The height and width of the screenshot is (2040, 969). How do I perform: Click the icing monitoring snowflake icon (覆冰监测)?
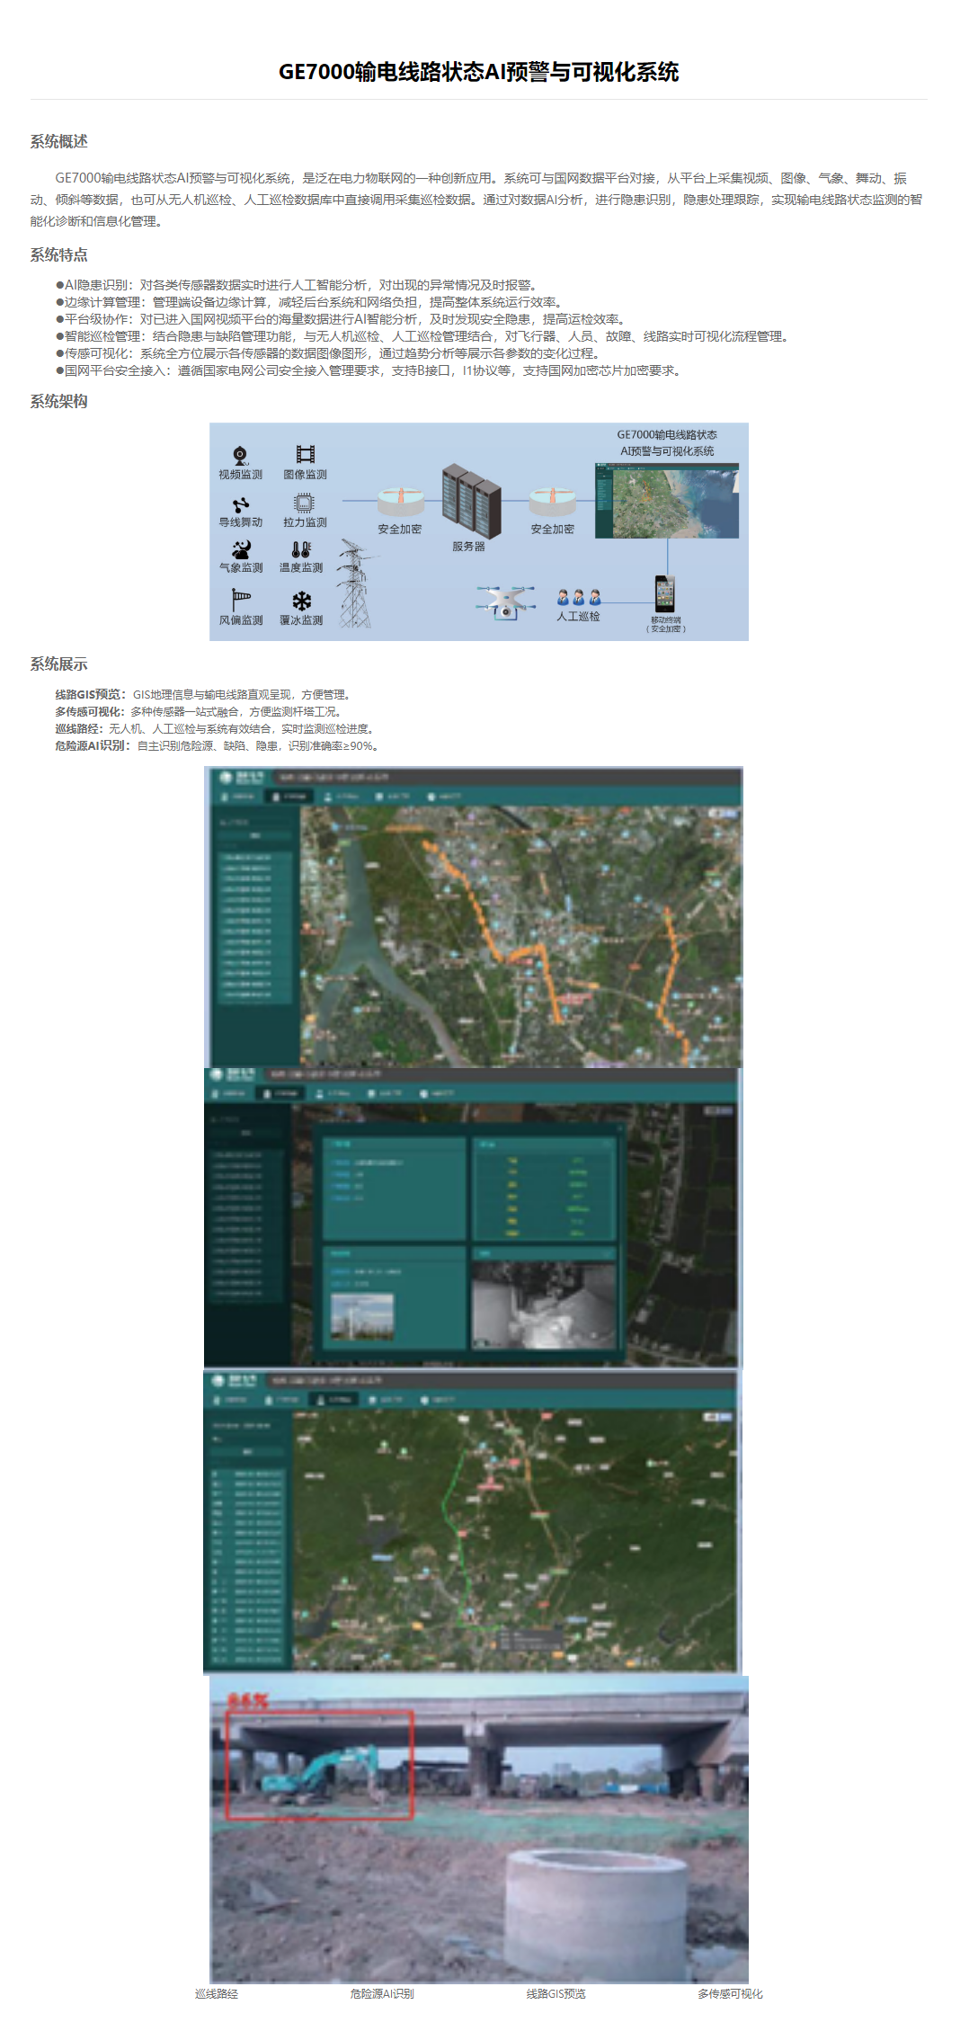(x=302, y=601)
